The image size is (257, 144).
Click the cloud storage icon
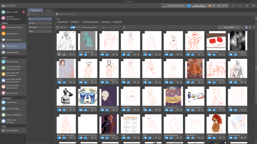[x=189, y=6]
